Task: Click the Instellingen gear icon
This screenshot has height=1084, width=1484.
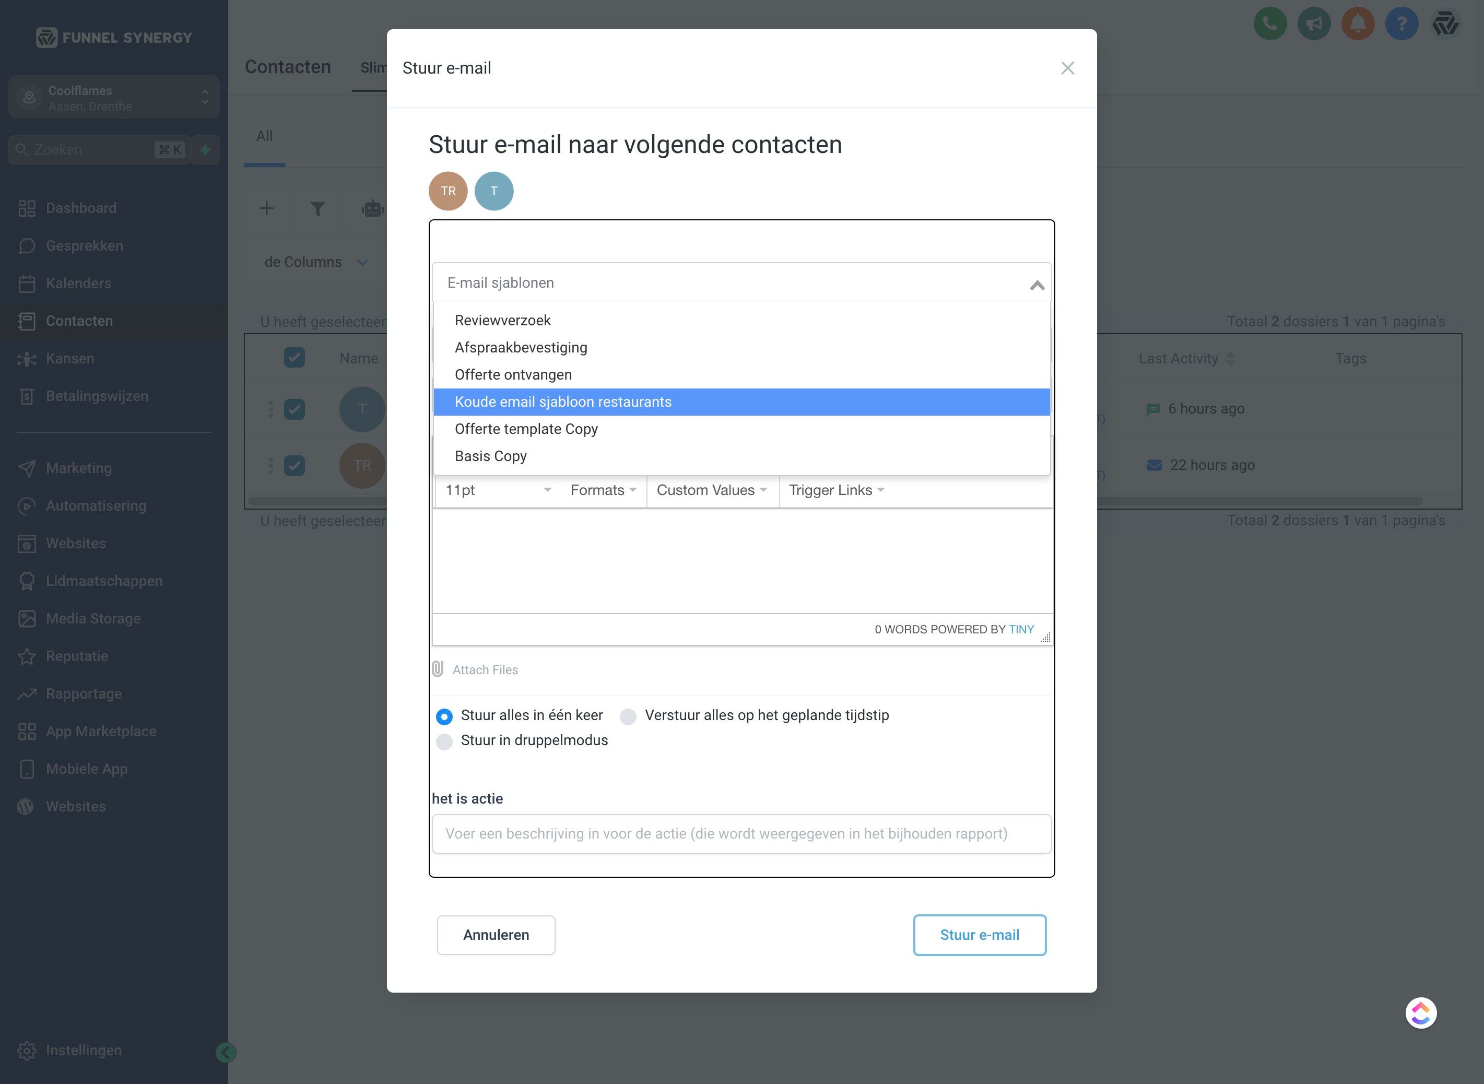Action: [27, 1051]
